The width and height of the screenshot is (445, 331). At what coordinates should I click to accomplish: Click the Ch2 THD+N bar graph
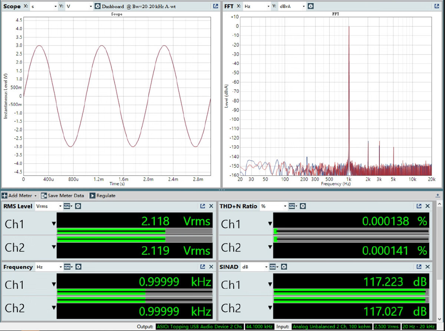click(351, 240)
